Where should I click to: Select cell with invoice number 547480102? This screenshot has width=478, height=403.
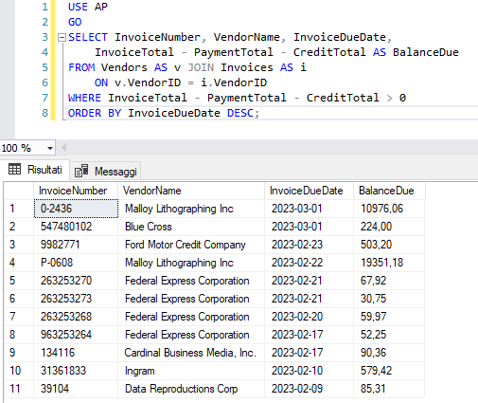tap(76, 227)
